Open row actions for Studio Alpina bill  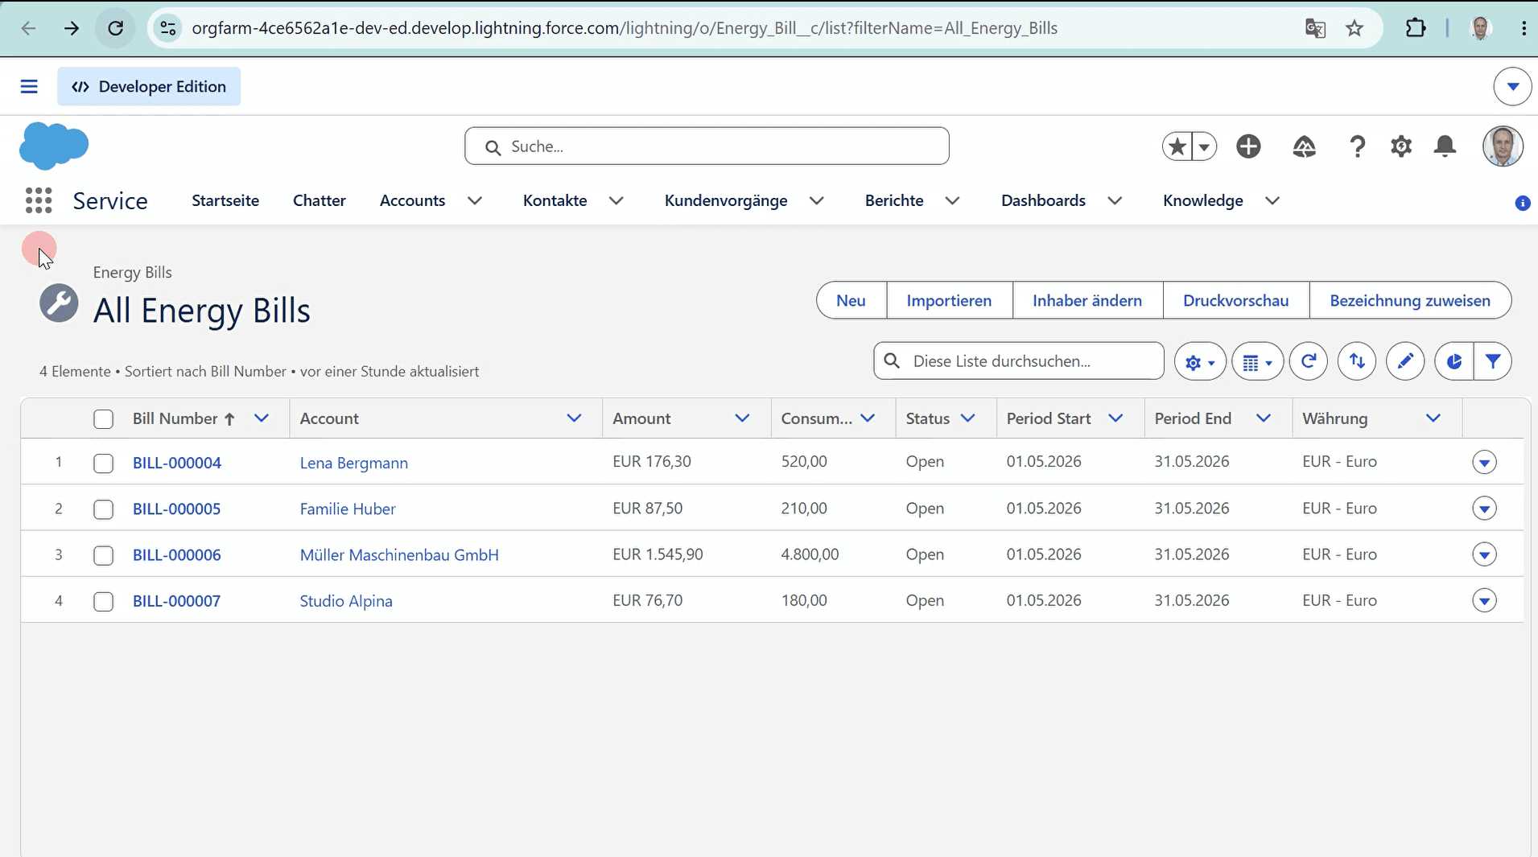[x=1484, y=600]
